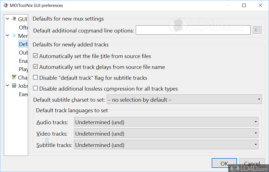Click the Chapter editor notepad icon
269x172 pixels.
14,77
